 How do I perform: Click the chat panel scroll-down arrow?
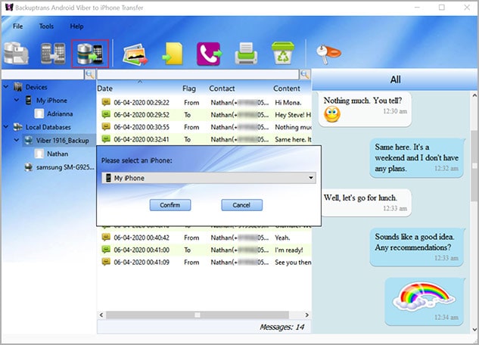(474, 329)
